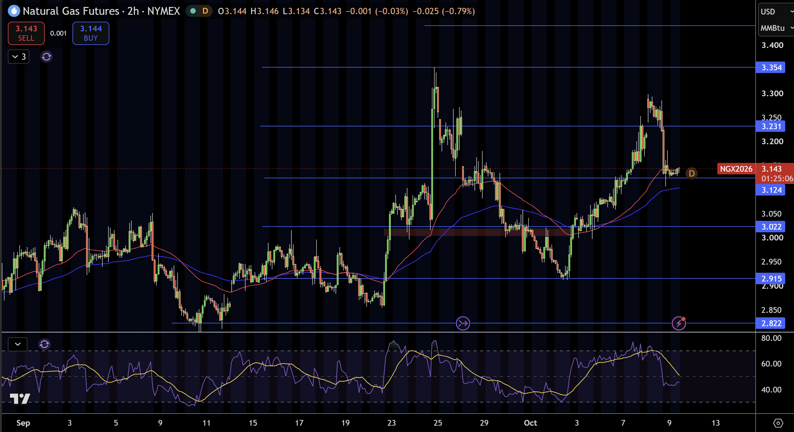The width and height of the screenshot is (794, 432).
Task: Click the purple refresh icon in RSI pane
Action: (x=44, y=344)
